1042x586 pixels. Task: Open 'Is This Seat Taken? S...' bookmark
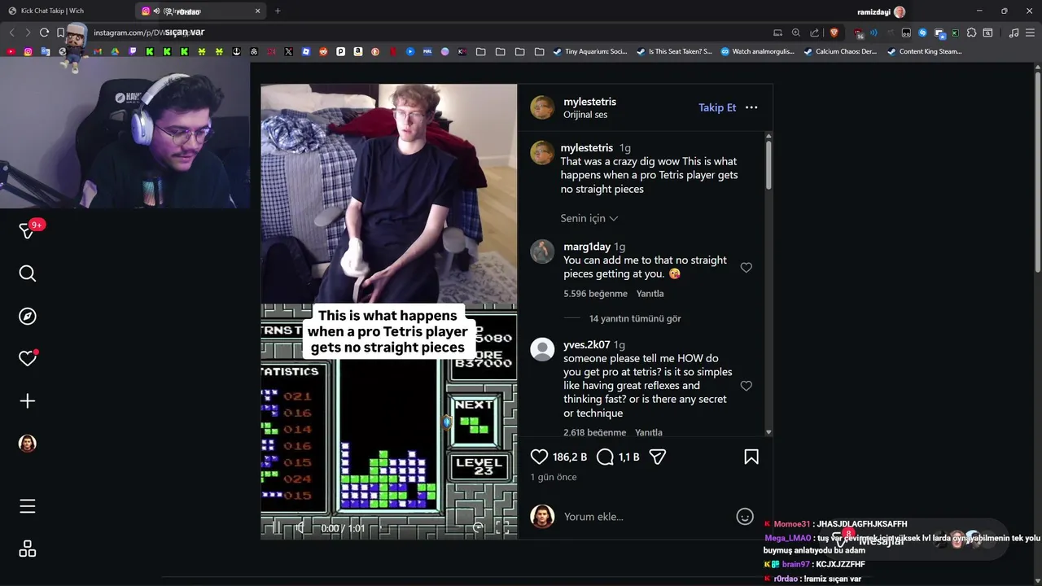point(674,51)
